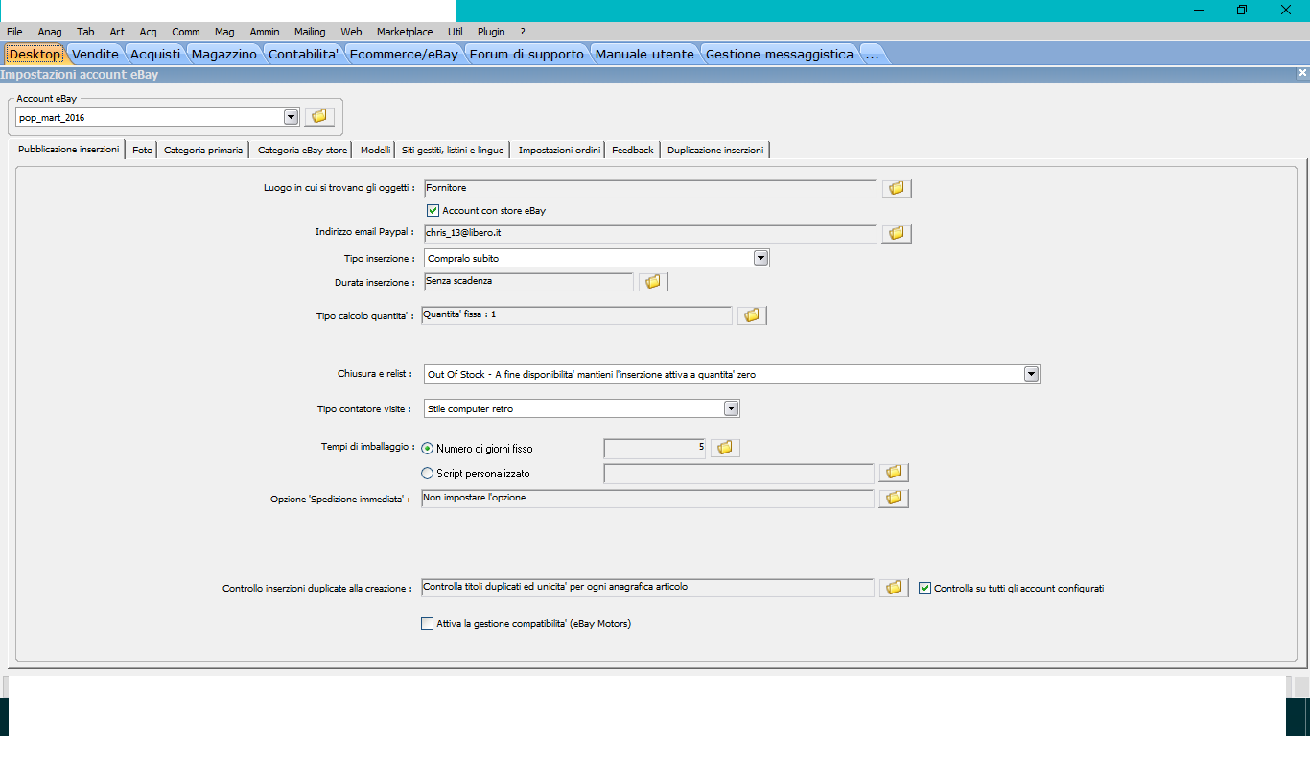1310x767 pixels.
Task: Switch to the Desktop main tab
Action: [35, 55]
